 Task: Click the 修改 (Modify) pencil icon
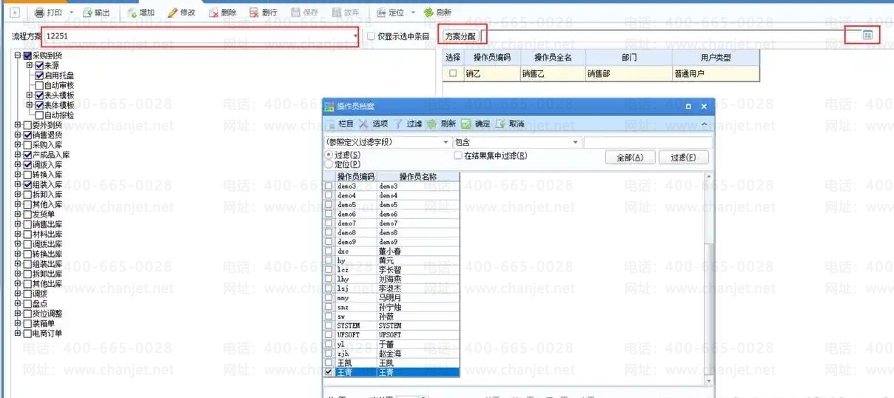point(173,13)
